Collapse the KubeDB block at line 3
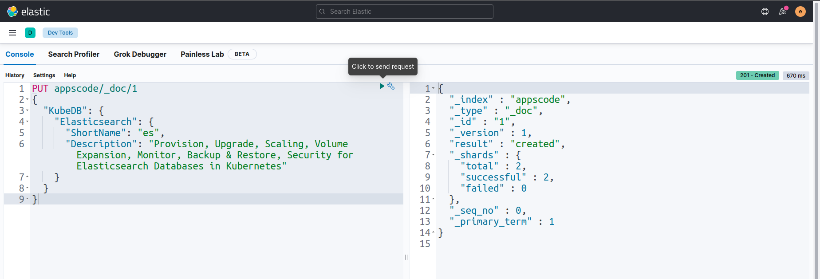 point(28,111)
